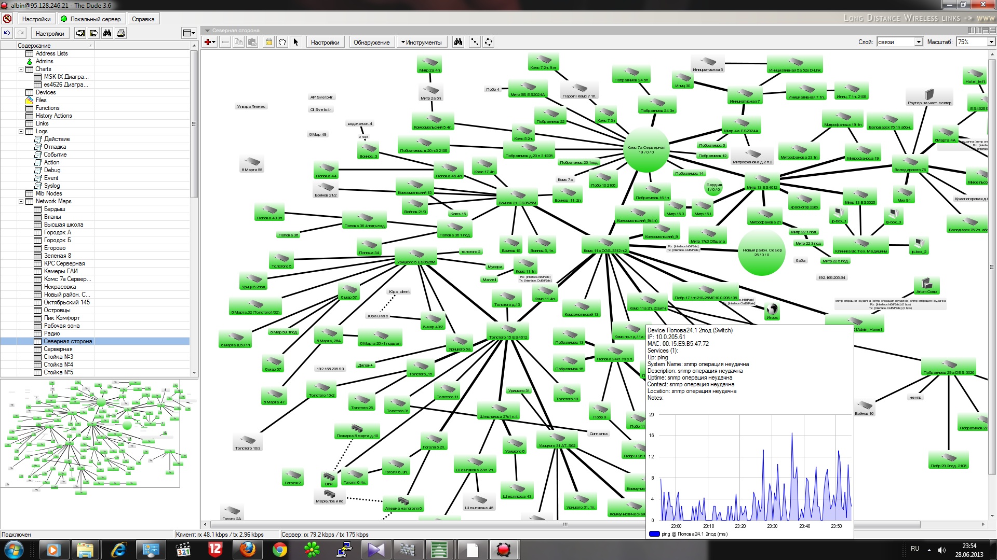
Task: Open the Справка menu
Action: [143, 19]
